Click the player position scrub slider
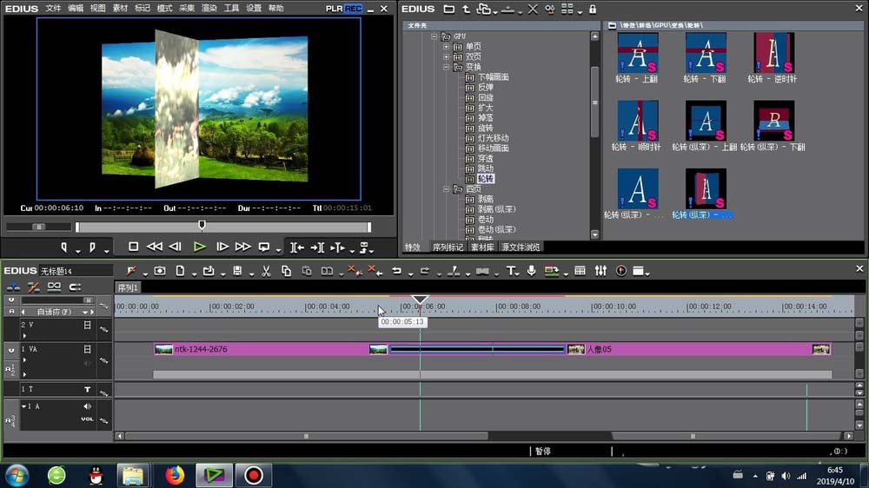 tap(202, 226)
